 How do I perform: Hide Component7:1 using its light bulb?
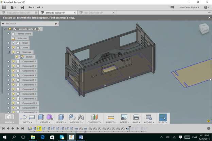click(x=13, y=89)
